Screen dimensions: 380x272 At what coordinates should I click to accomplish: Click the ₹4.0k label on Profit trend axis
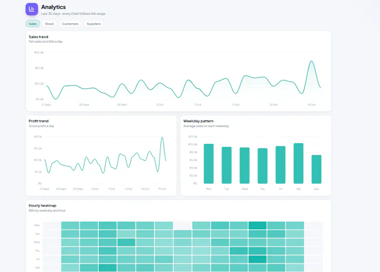[x=38, y=136]
